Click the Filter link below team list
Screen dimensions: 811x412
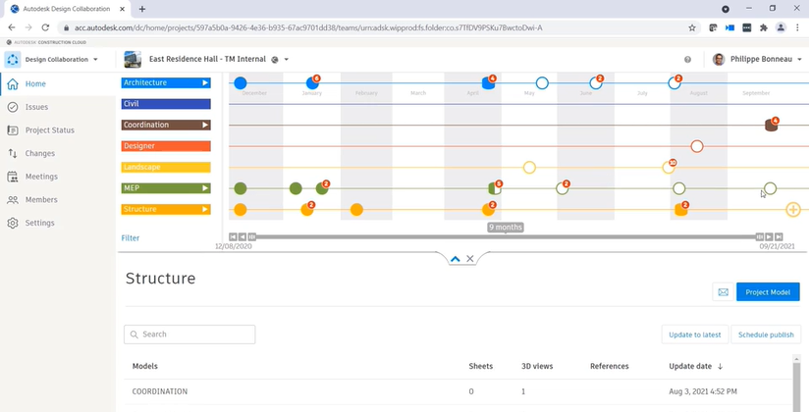(131, 238)
